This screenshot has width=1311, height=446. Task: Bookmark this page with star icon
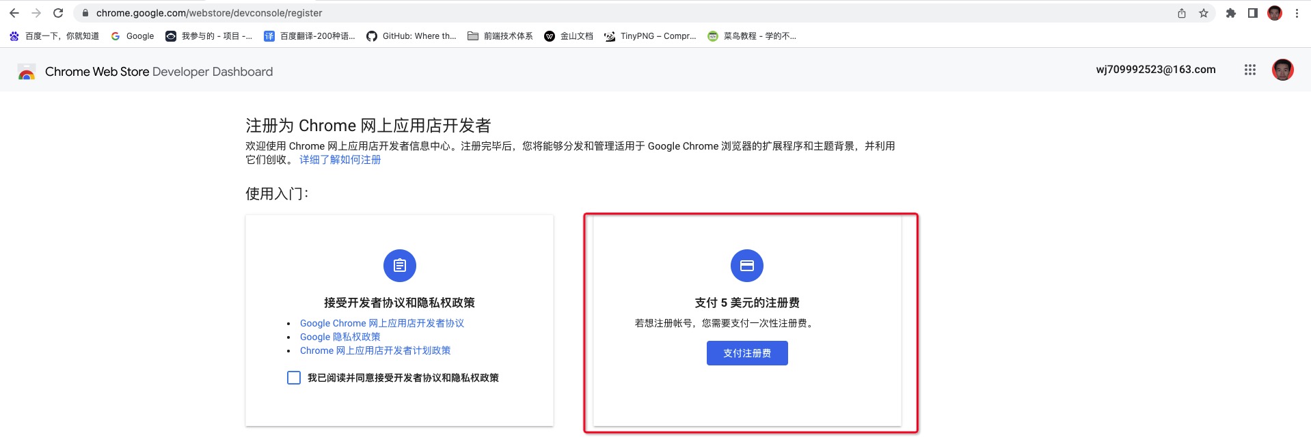pos(1204,13)
